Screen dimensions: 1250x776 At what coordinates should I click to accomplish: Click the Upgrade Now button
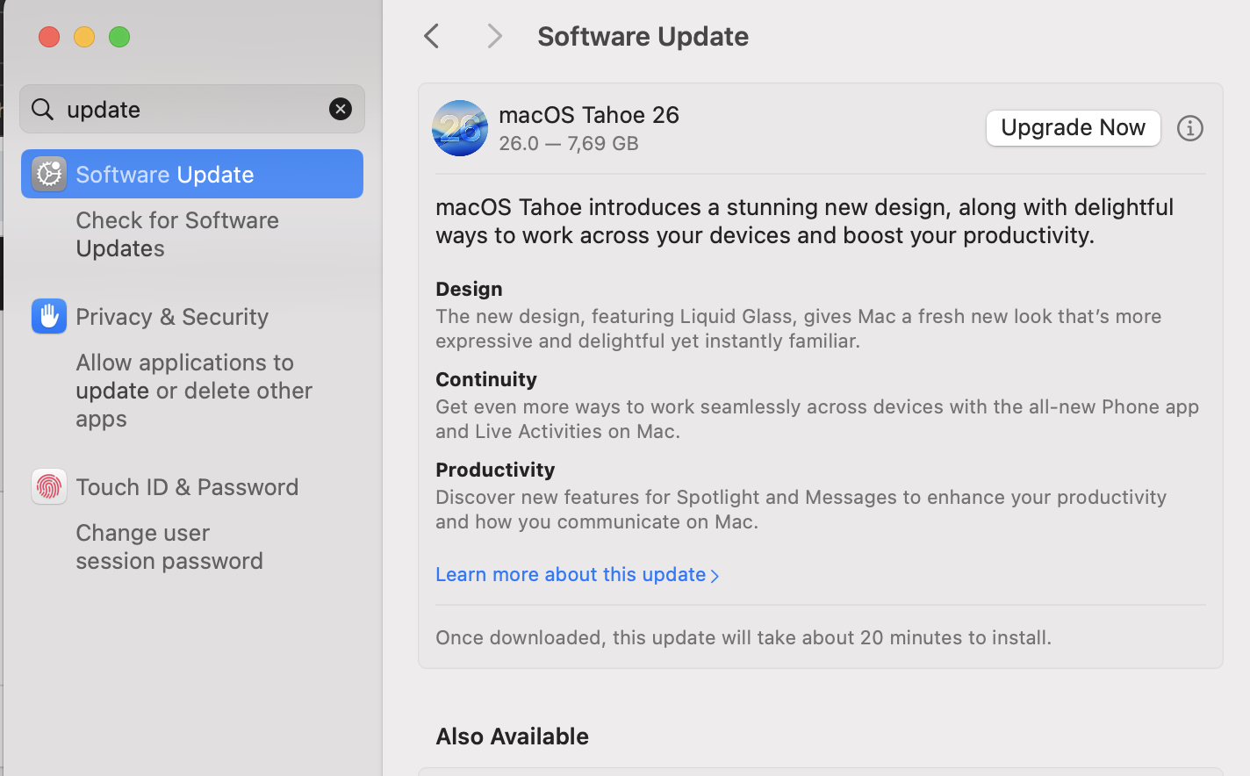(x=1074, y=128)
